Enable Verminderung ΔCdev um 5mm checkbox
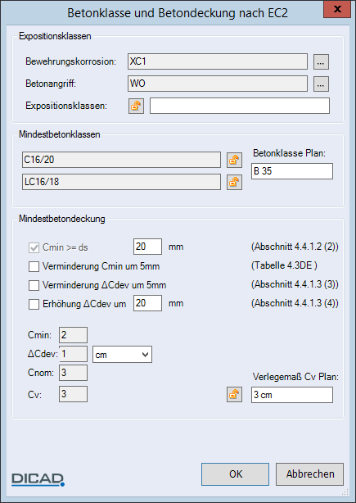 (34, 285)
